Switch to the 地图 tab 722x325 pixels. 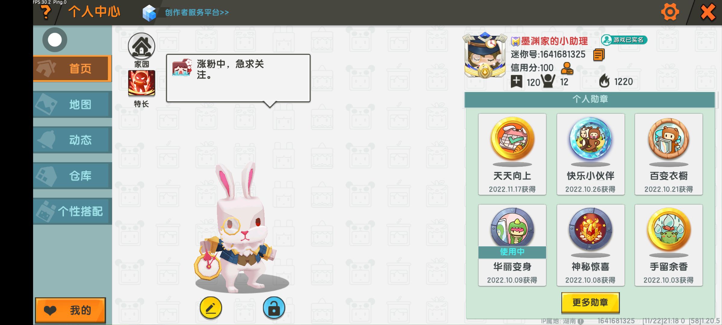[x=73, y=105]
